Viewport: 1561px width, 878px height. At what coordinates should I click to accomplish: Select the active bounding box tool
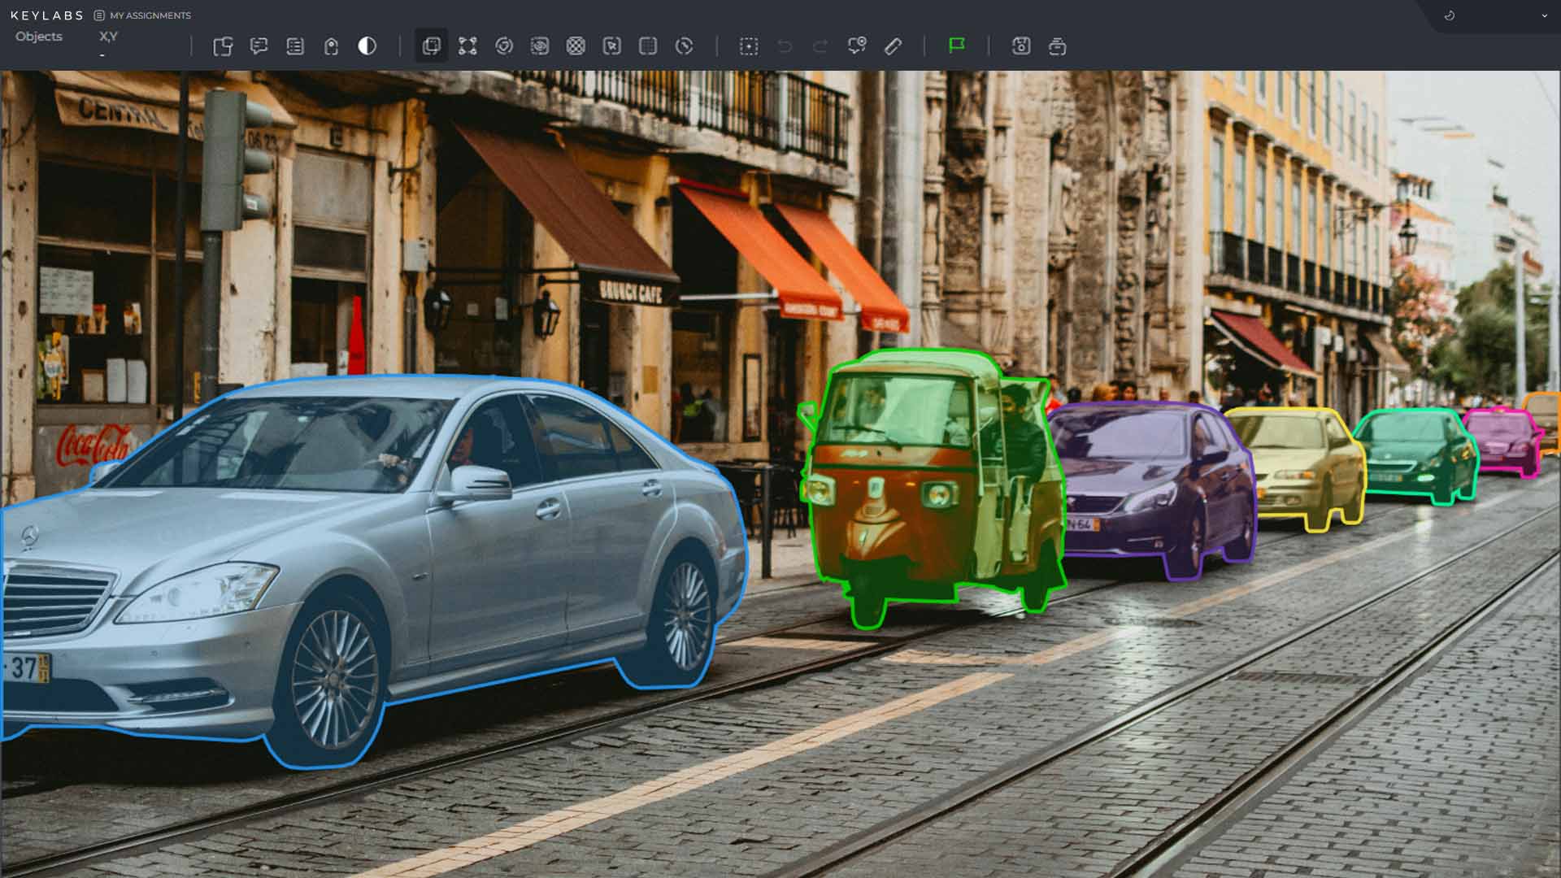[431, 46]
